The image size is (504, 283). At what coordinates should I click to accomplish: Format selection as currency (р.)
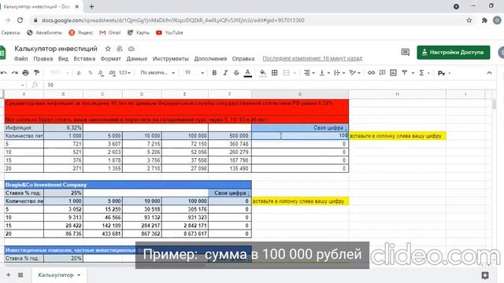click(x=79, y=73)
